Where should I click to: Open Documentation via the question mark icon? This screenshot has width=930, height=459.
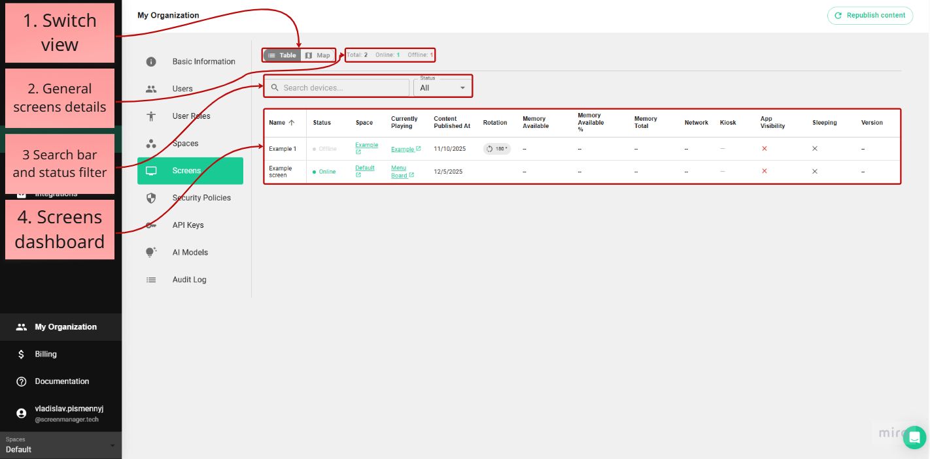coord(21,381)
